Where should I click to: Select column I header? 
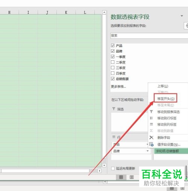28,12
